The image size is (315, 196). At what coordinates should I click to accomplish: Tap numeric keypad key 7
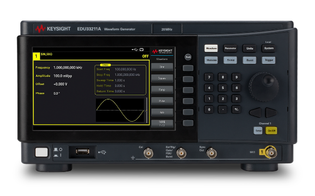pyautogui.click(x=209, y=77)
